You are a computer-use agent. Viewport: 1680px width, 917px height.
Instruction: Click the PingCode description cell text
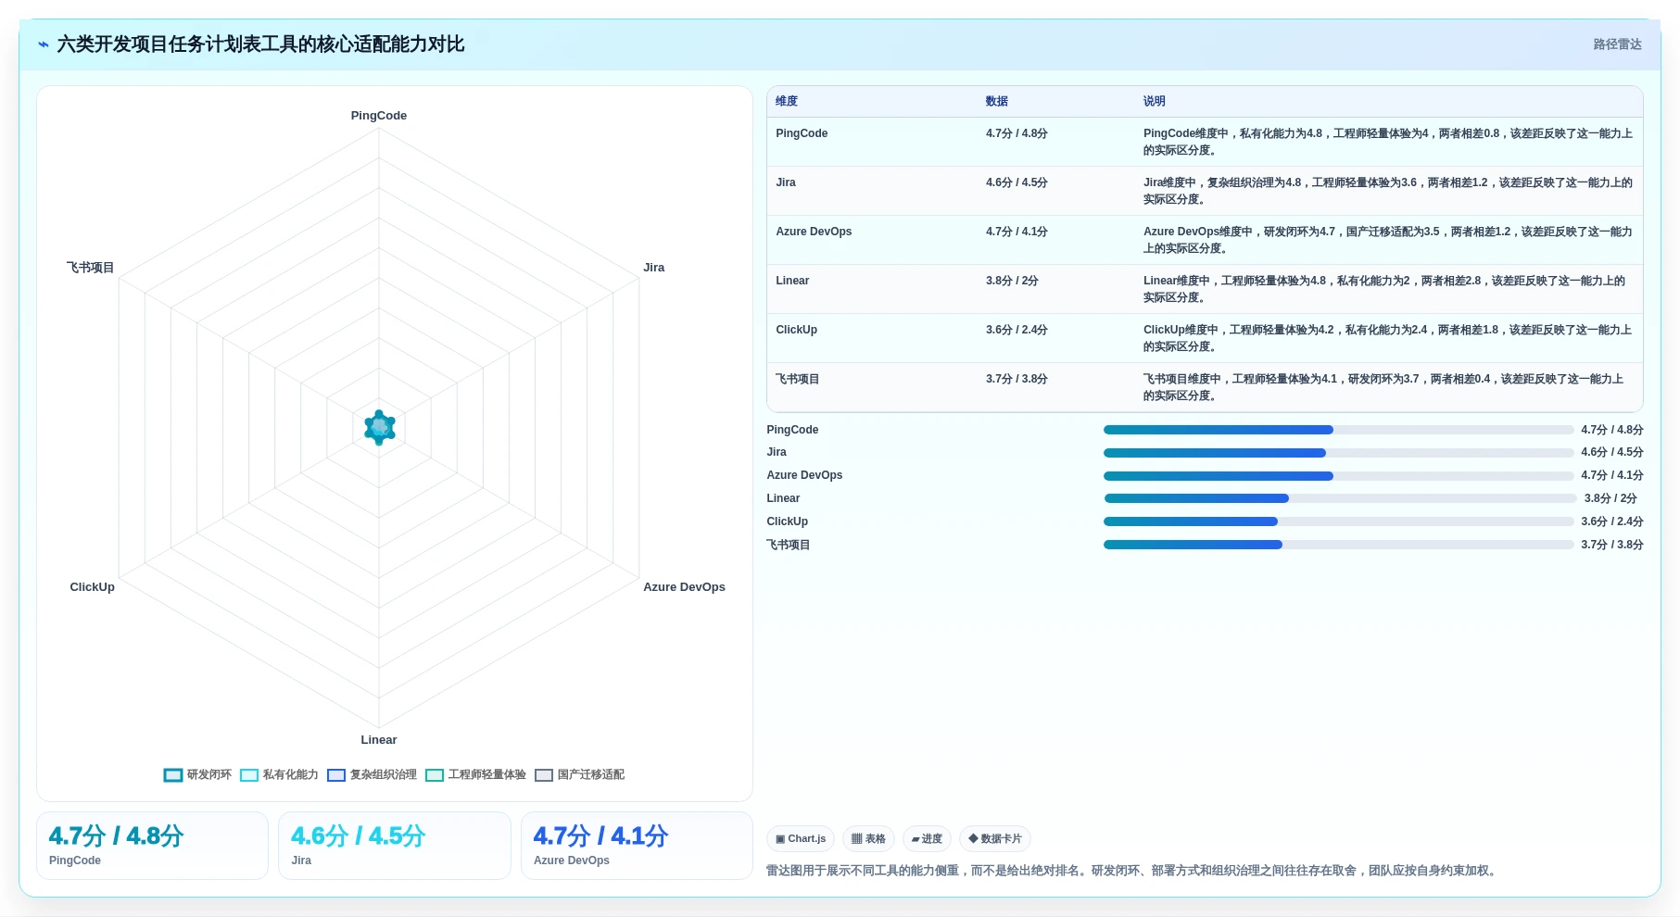click(1387, 142)
